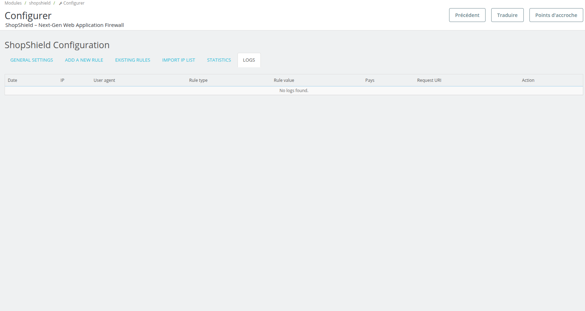The width and height of the screenshot is (585, 311).
Task: Click the Rule value column header
Action: [x=284, y=80]
